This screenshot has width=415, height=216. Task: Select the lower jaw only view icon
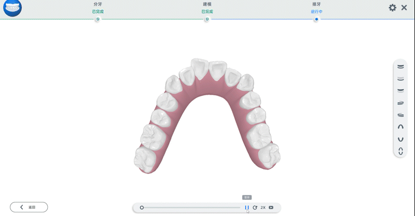pyautogui.click(x=400, y=90)
